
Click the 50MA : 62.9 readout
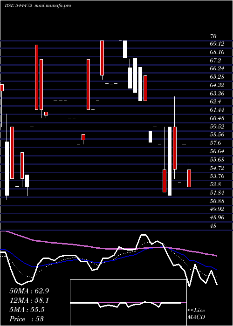[x=29, y=291]
